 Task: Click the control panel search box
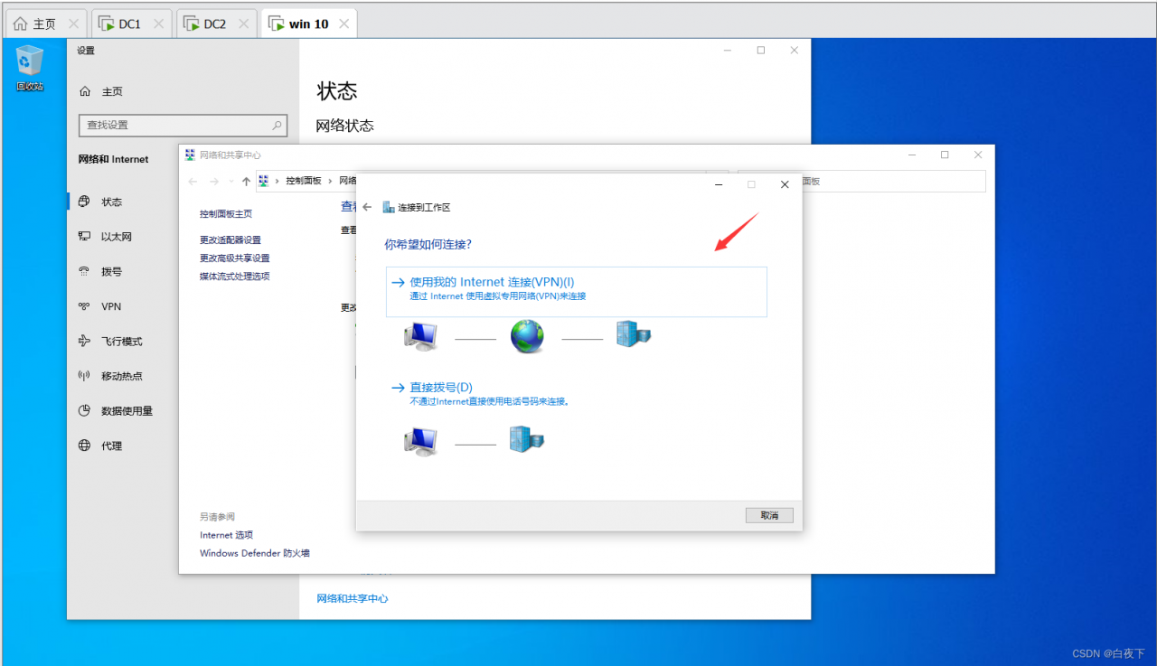click(861, 182)
